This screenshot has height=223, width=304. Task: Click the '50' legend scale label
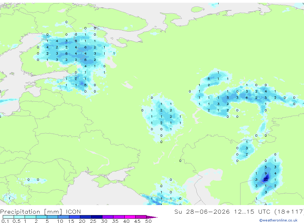point(149,221)
